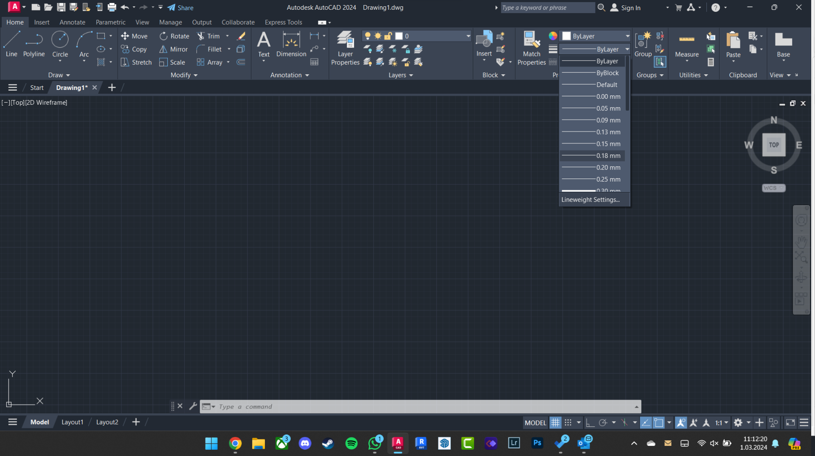815x456 pixels.
Task: Expand the Modify panel
Action: click(184, 75)
